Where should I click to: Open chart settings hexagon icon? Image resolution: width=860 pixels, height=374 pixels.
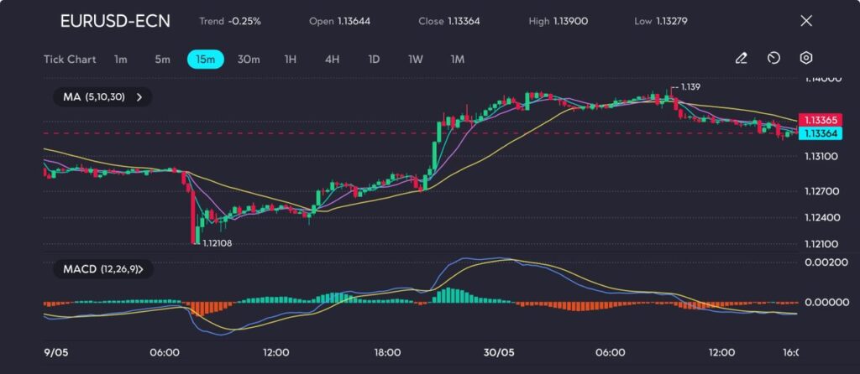point(805,59)
